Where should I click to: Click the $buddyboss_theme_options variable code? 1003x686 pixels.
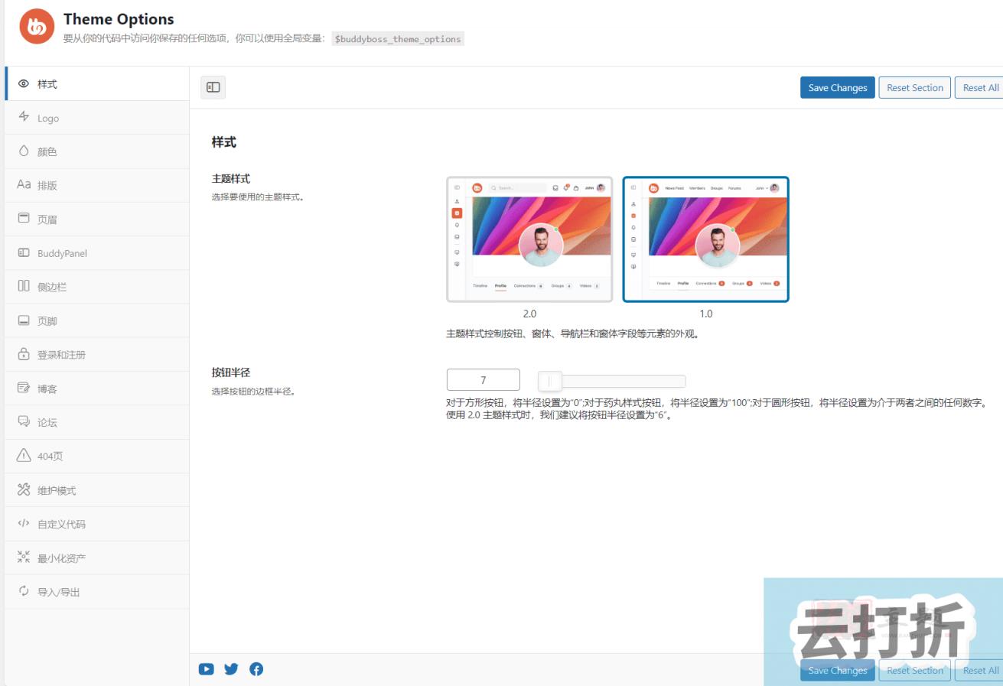tap(398, 39)
